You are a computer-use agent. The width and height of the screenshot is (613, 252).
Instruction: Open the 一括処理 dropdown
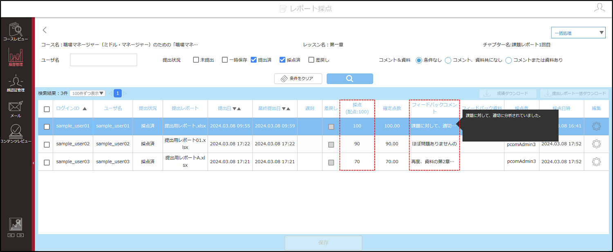tap(578, 33)
